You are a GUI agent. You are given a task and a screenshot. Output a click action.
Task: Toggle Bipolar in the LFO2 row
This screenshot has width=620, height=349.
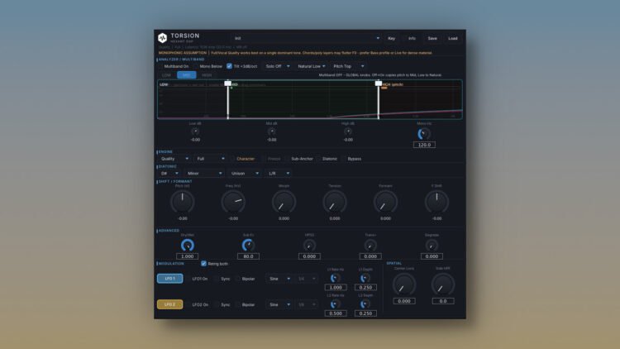pyautogui.click(x=246, y=304)
